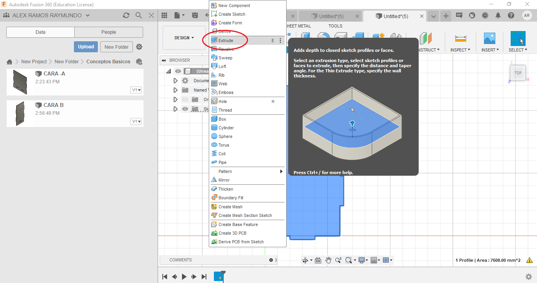
Task: Click the Torus primitive icon
Action: tap(214, 145)
